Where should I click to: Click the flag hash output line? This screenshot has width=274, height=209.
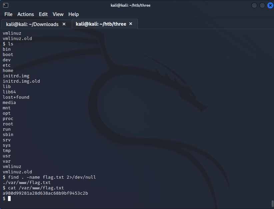(x=45, y=193)
